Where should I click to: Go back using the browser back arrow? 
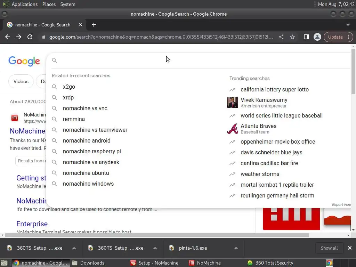pyautogui.click(x=8, y=37)
